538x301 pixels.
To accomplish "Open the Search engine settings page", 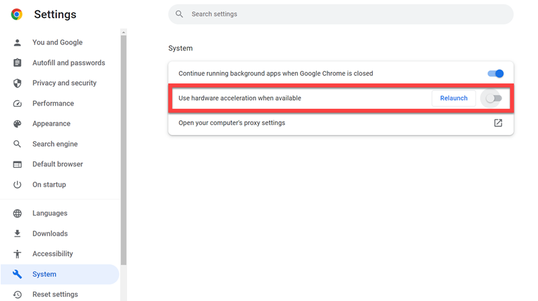I will (54, 144).
